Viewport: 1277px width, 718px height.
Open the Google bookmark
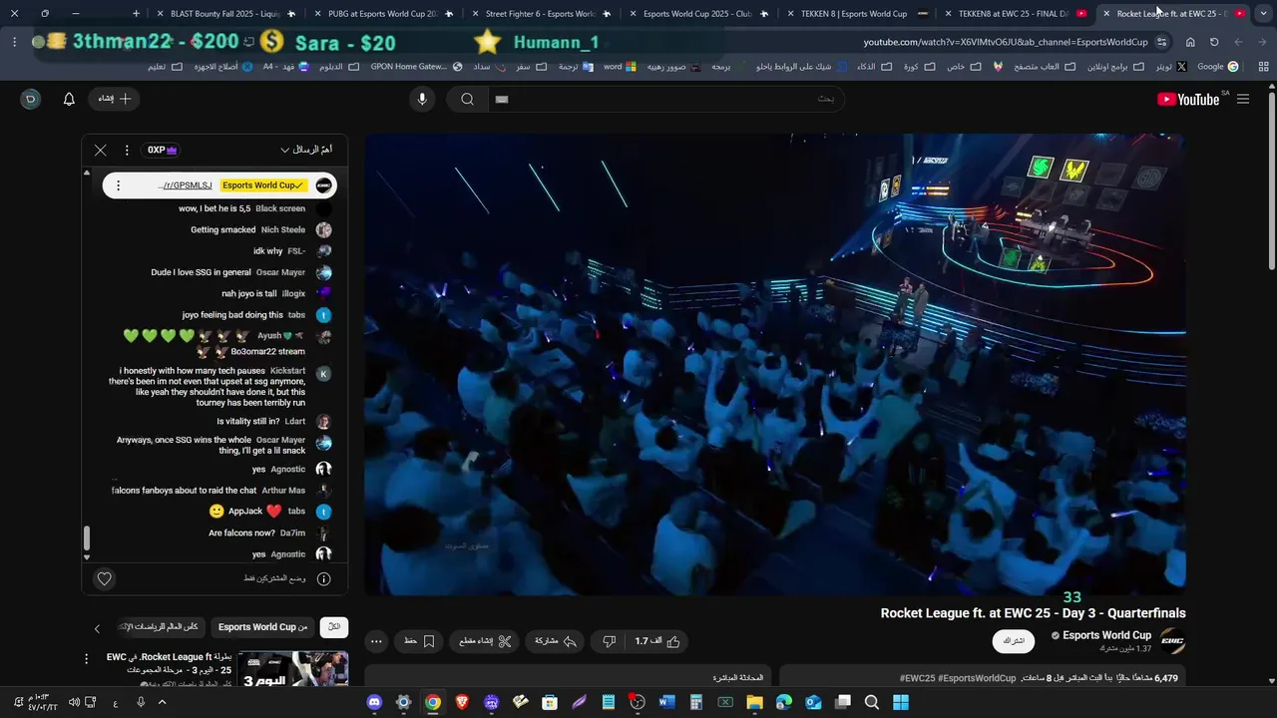(x=1217, y=67)
